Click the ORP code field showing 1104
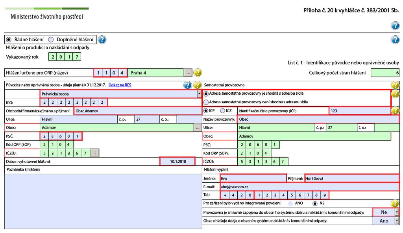This screenshot has width=403, height=233. coord(110,73)
